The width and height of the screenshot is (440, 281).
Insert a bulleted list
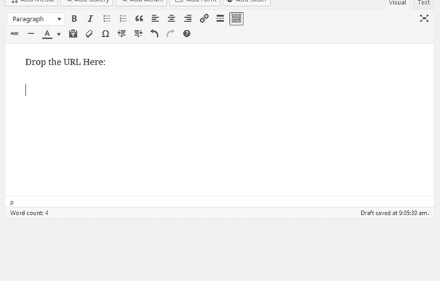(106, 19)
